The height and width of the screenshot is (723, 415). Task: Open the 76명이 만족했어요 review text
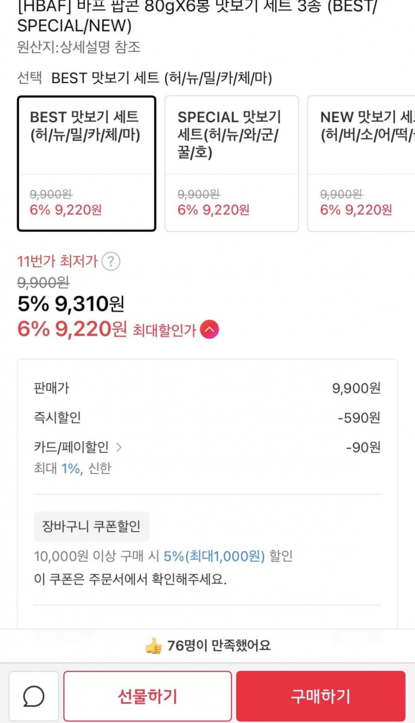coord(219,646)
